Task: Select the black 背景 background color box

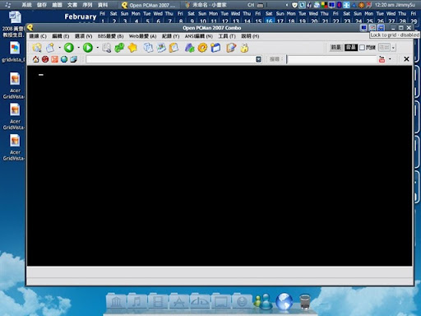Action: [x=351, y=48]
